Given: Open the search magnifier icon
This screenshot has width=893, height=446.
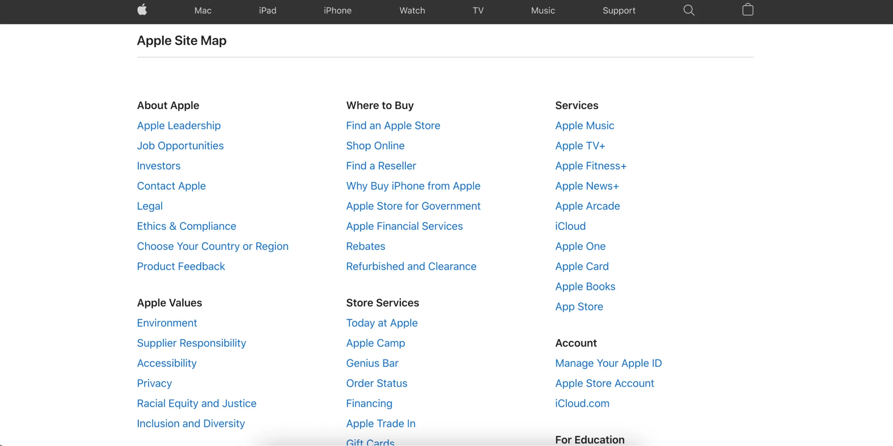Looking at the screenshot, I should coord(689,10).
